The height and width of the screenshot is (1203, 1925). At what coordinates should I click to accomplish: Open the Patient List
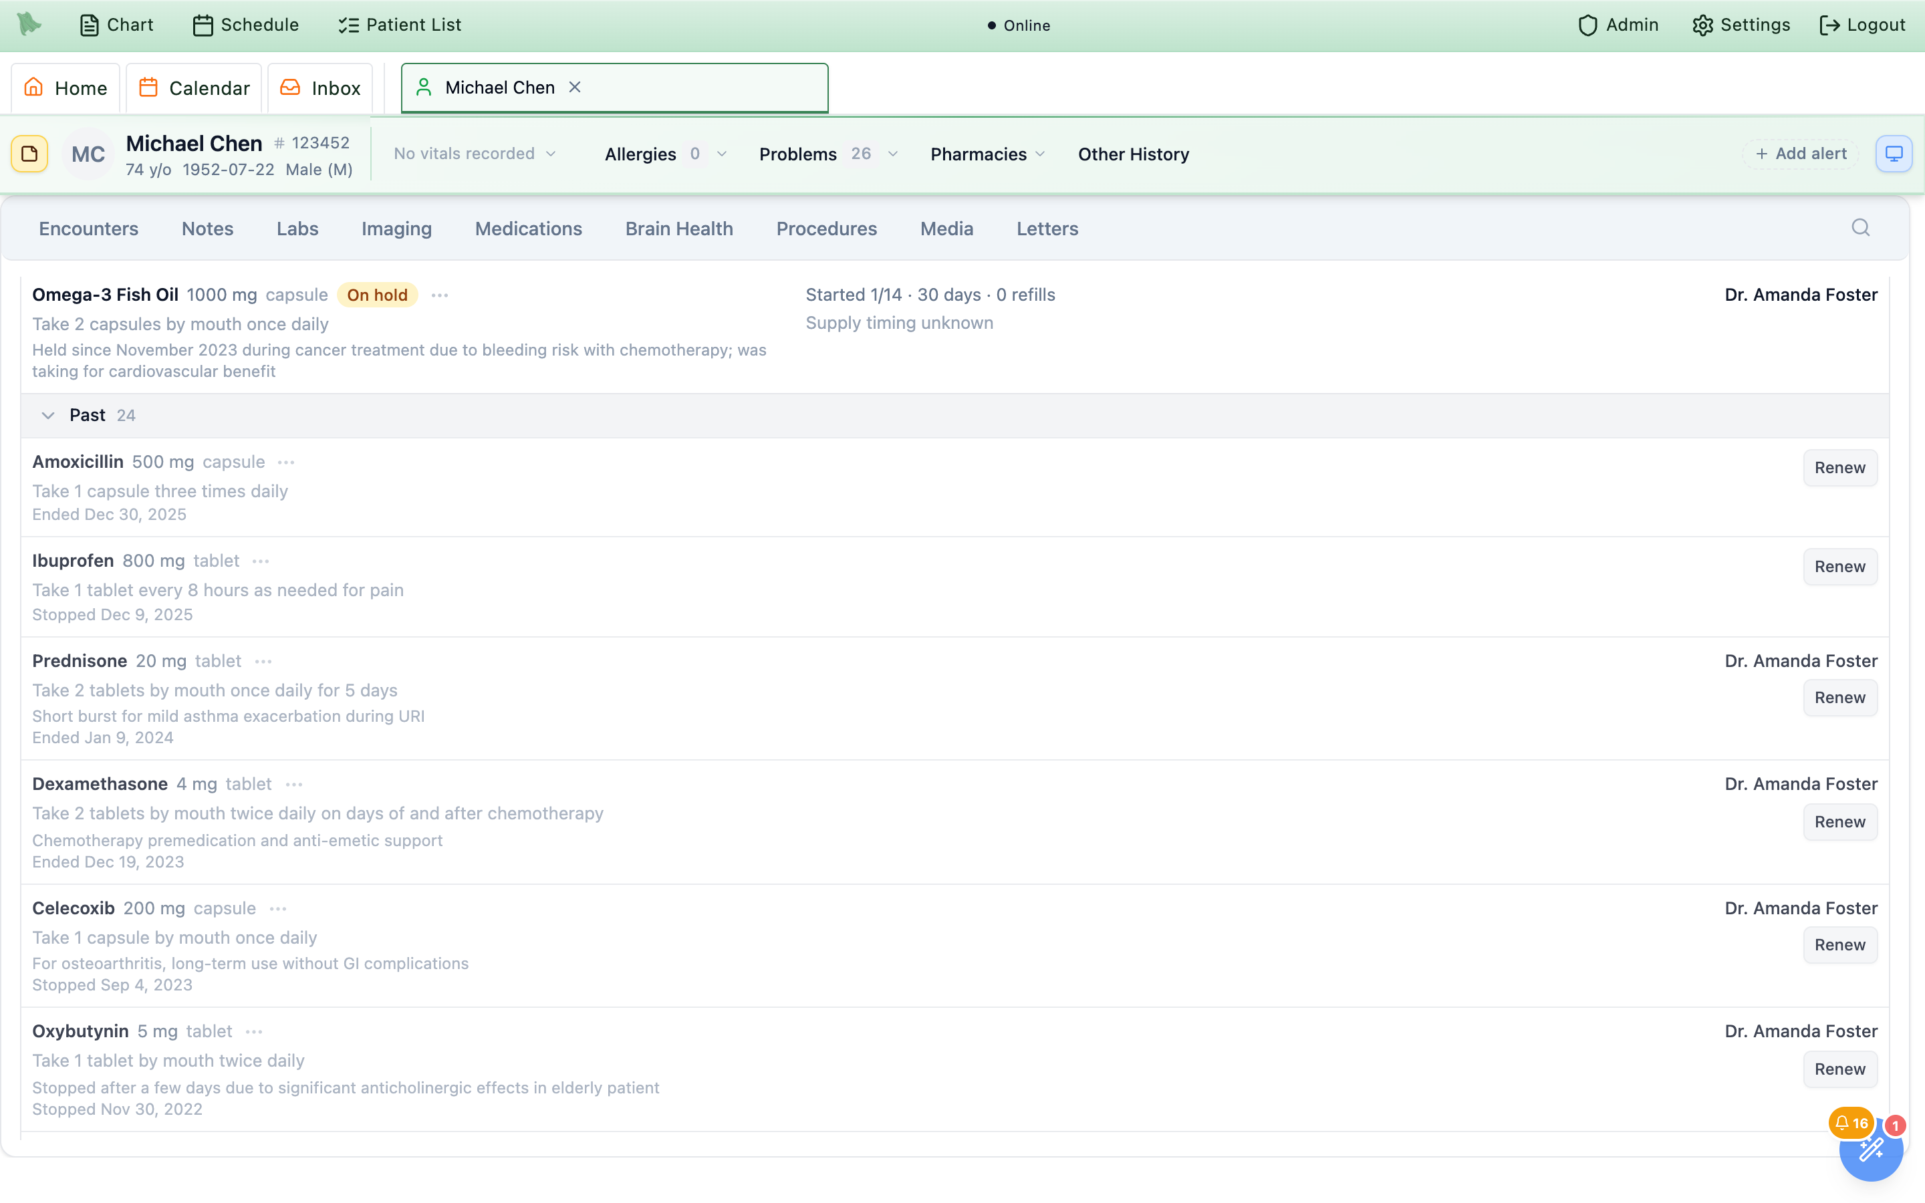[x=399, y=25]
